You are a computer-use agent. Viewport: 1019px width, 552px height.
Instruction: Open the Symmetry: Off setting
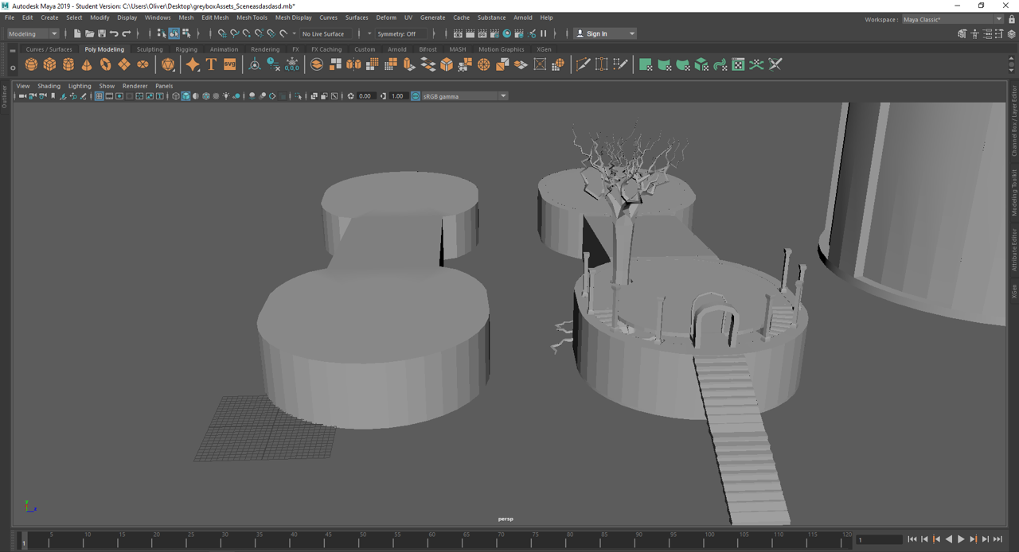[396, 33]
